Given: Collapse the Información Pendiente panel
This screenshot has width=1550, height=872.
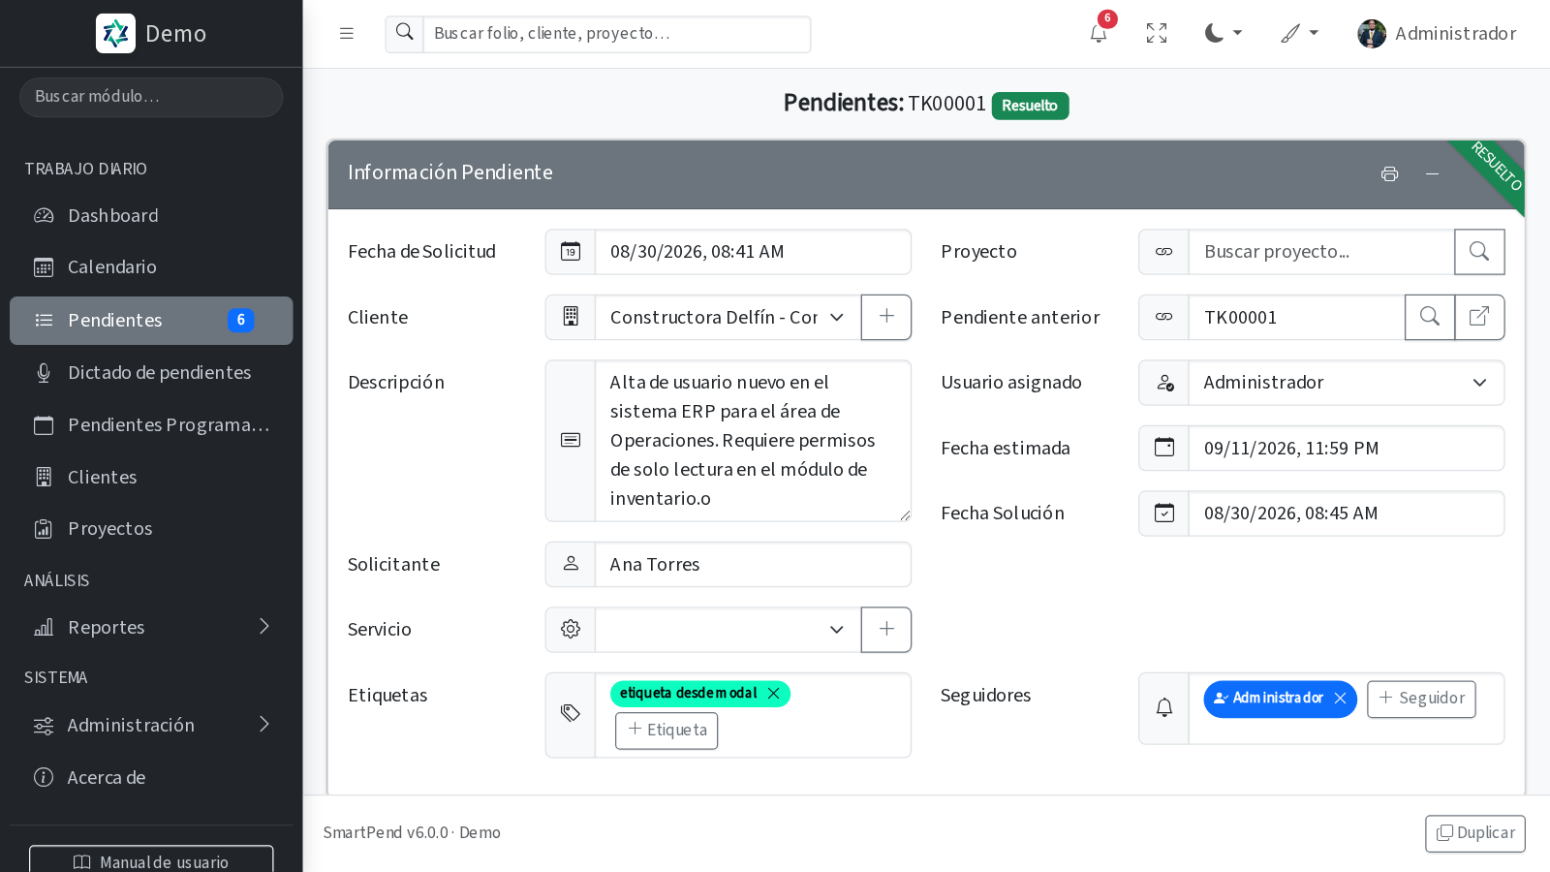Looking at the screenshot, I should pos(1433,173).
